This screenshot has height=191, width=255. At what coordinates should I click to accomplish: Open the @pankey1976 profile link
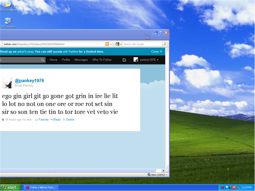coord(29,81)
